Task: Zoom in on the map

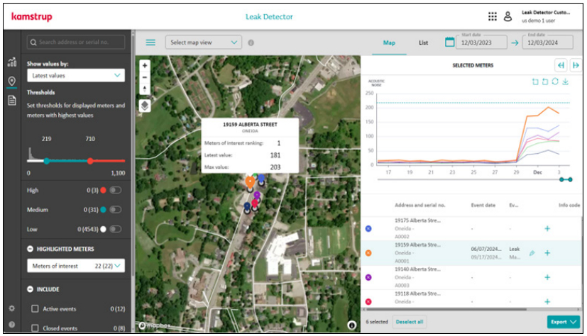Action: [145, 65]
